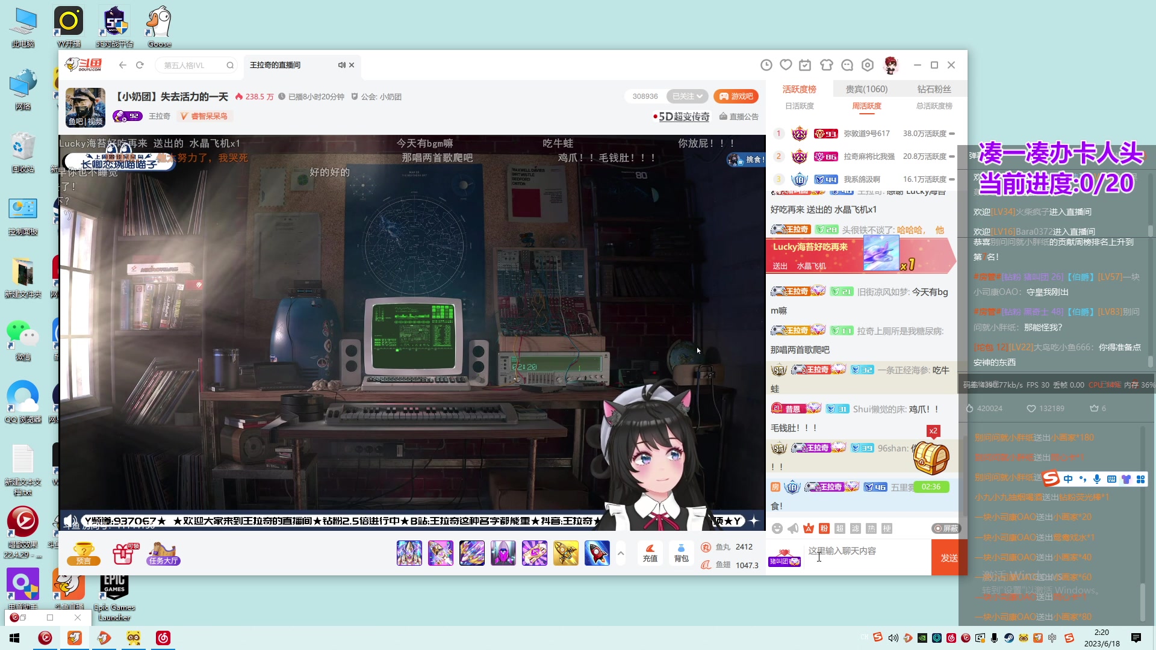
Task: Select 周活跃度 sub-tab
Action: click(866, 106)
